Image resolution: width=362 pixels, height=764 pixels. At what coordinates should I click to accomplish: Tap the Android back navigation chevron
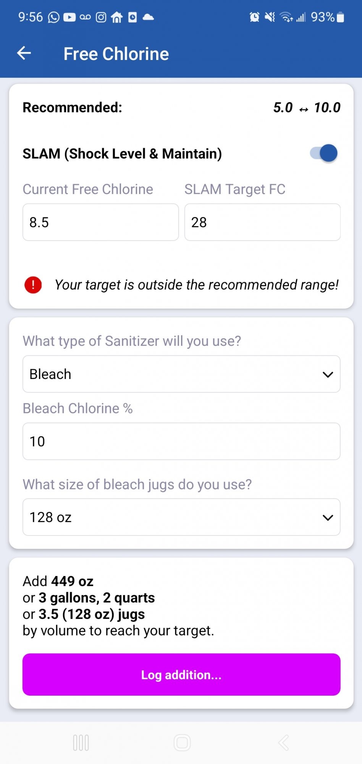tap(283, 743)
